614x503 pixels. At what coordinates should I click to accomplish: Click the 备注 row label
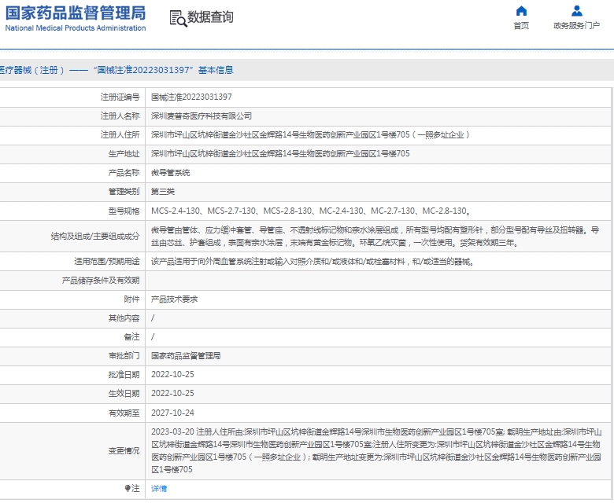[131, 337]
